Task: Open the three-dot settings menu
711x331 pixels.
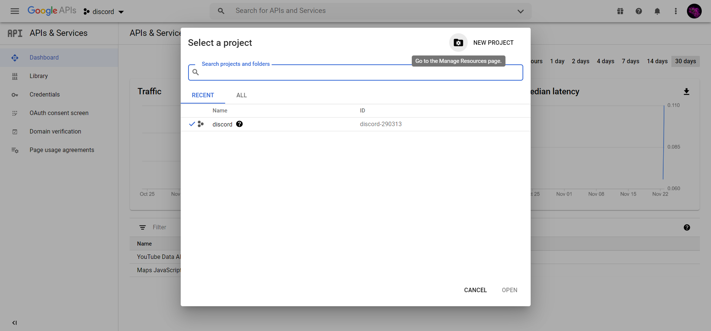Action: (x=676, y=11)
